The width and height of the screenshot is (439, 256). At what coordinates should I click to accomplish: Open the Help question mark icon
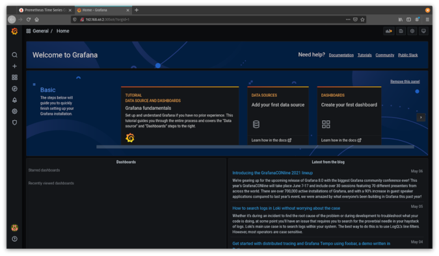click(x=14, y=239)
